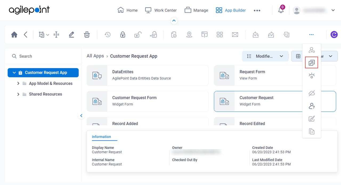The image size is (341, 185).
Task: Go to Home in top navigation
Action: [x=128, y=10]
